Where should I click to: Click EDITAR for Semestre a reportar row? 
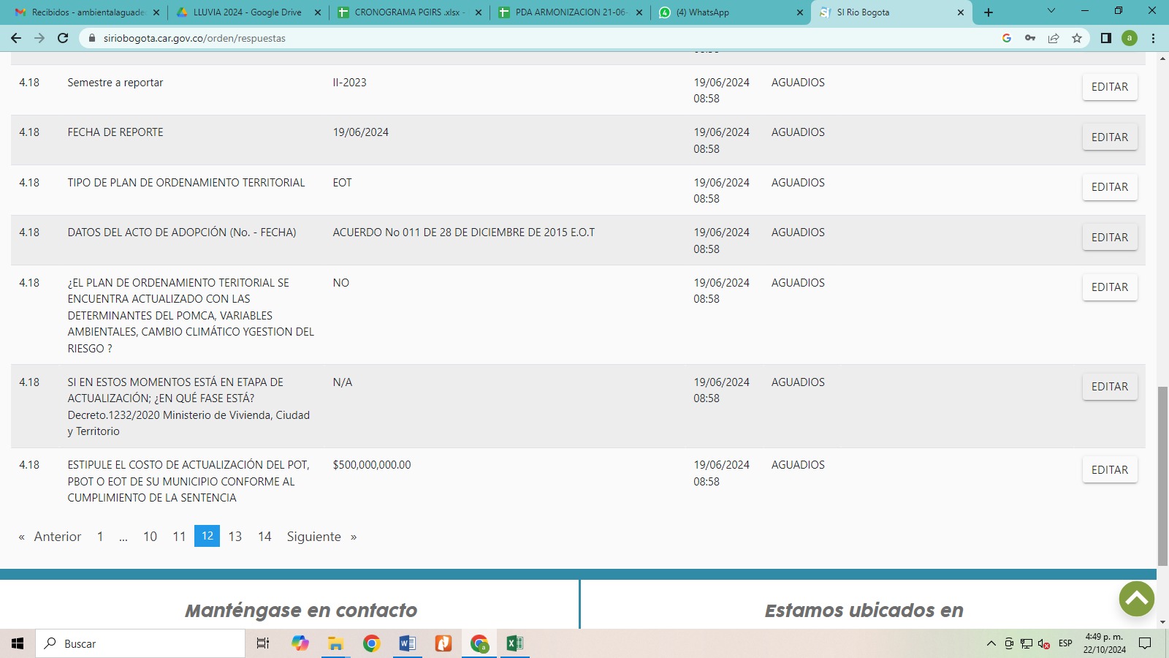(x=1109, y=87)
